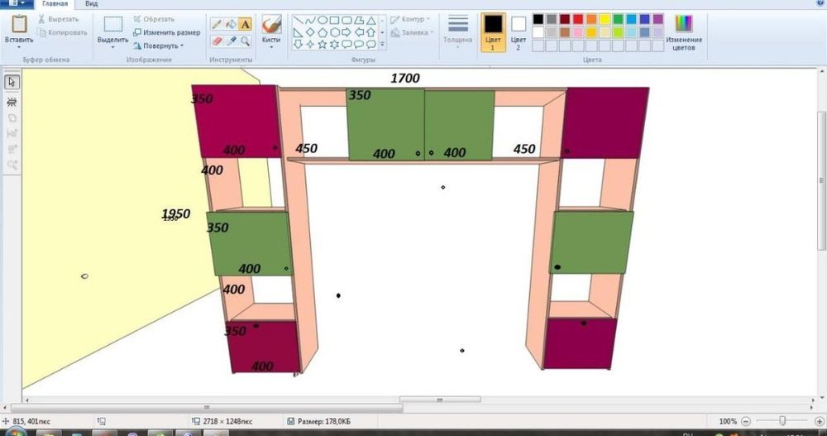Viewport: 827px width, 436px height.
Task: Select the Color picker eyedropper tool
Action: [231, 41]
